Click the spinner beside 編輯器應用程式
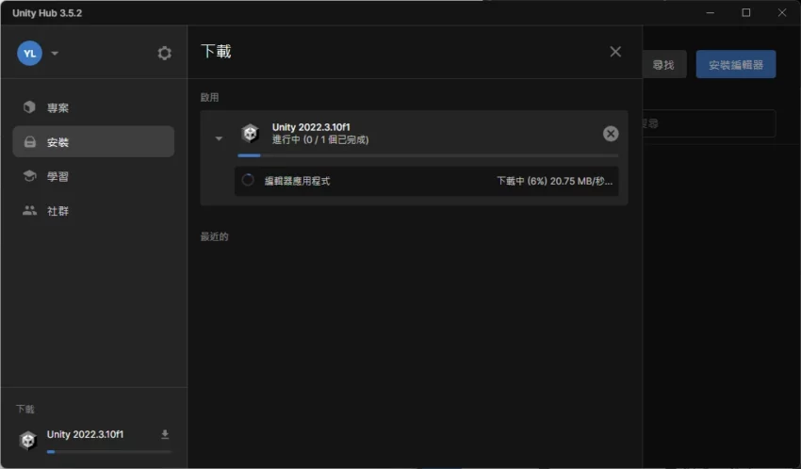This screenshot has width=801, height=469. tap(248, 180)
